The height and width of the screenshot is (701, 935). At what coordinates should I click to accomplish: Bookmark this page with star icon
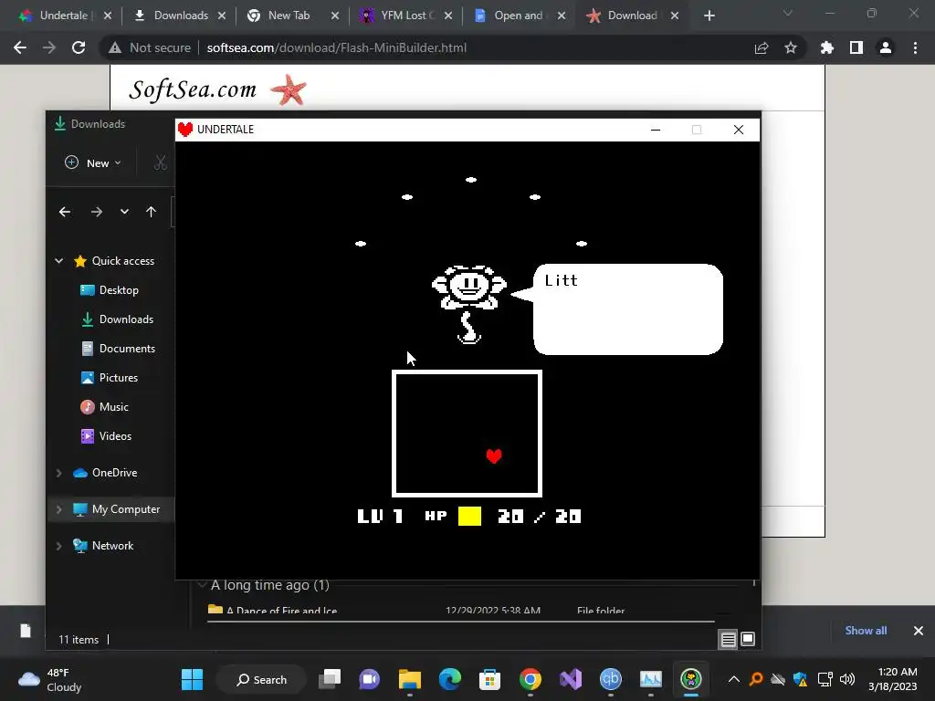click(x=791, y=47)
